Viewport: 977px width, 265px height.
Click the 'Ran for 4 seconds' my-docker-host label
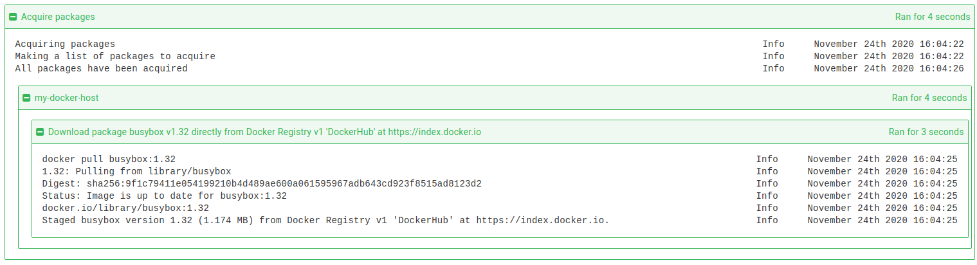click(929, 98)
